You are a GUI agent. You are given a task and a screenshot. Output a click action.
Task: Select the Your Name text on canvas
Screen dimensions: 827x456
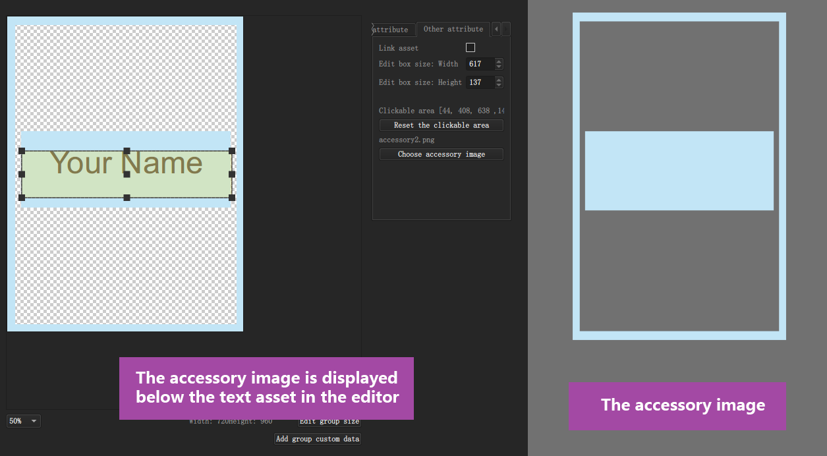point(127,163)
